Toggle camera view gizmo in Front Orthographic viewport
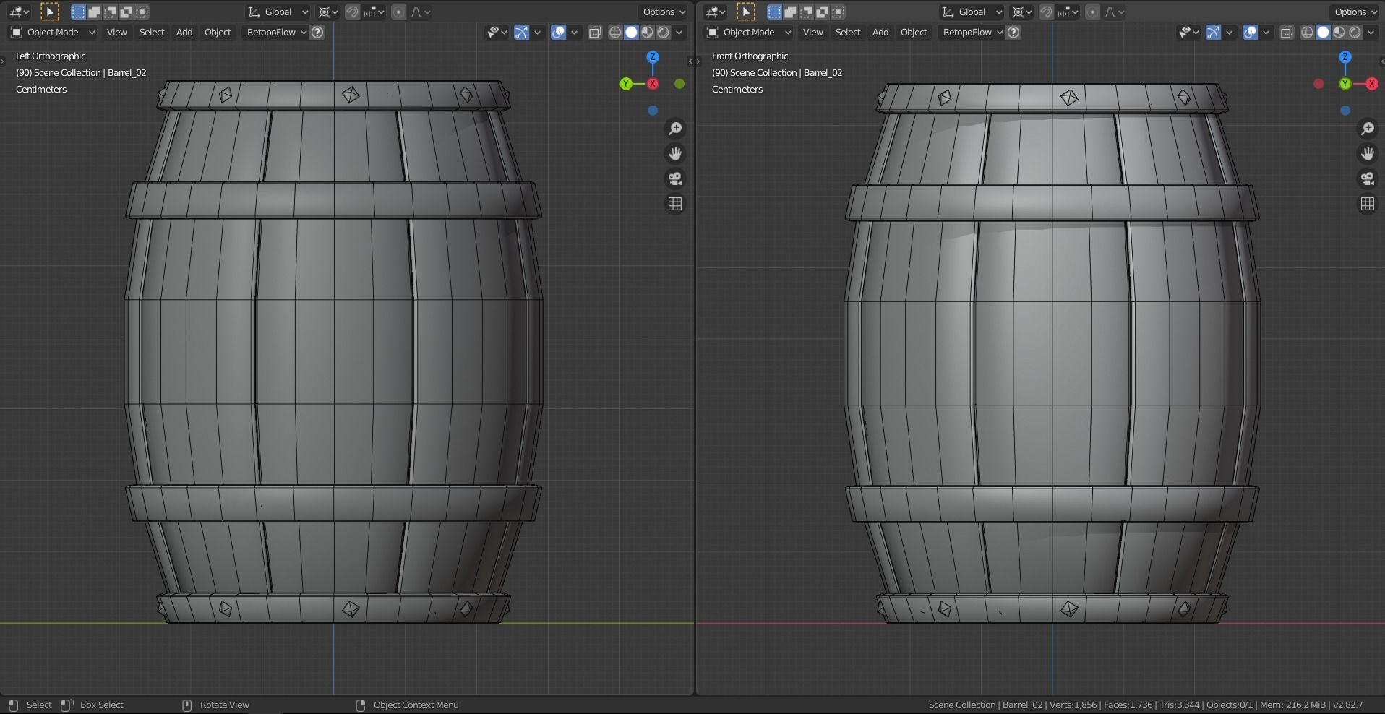 (1368, 179)
